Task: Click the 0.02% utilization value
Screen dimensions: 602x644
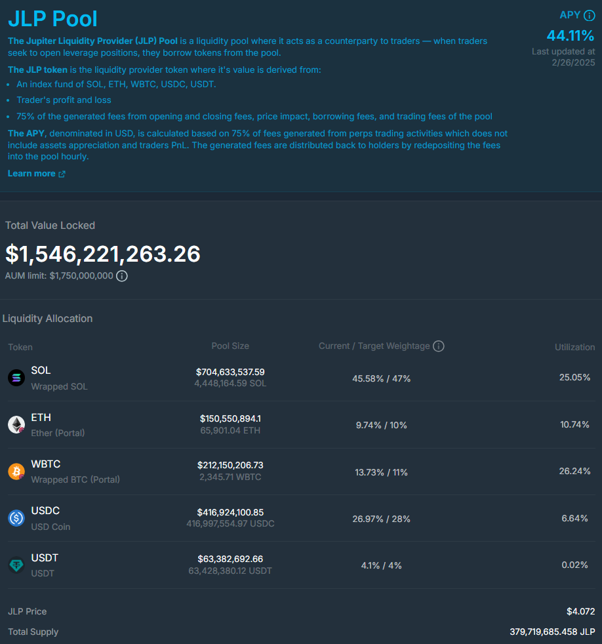Action: coord(574,565)
